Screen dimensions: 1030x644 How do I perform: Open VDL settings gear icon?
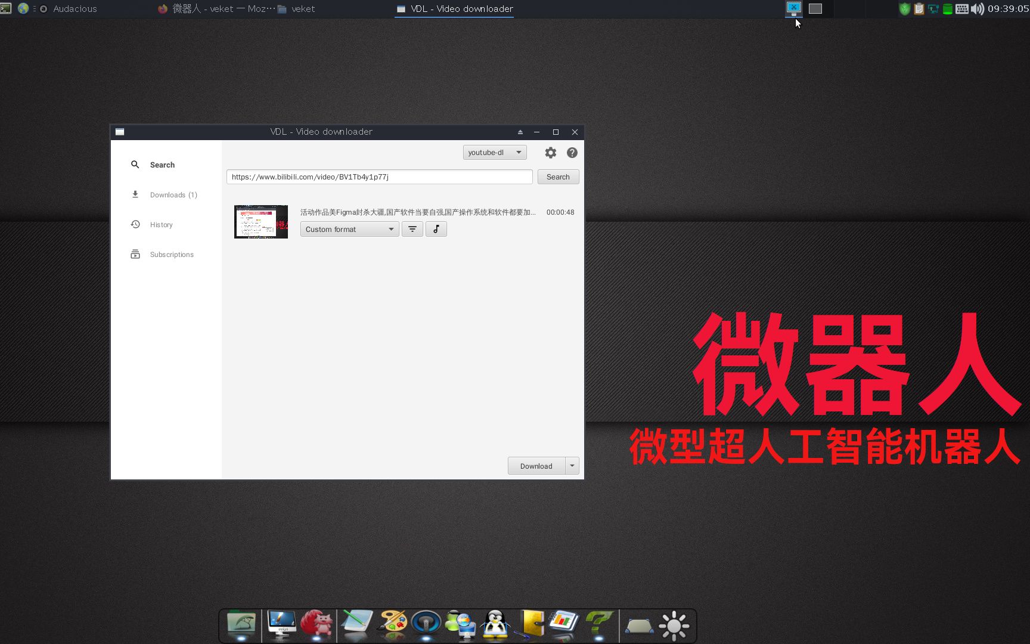(x=550, y=153)
